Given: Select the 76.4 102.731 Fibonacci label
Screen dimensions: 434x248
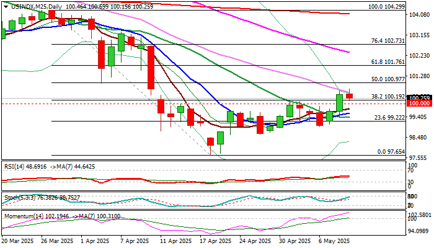Looking at the screenshot, I should click(x=387, y=41).
